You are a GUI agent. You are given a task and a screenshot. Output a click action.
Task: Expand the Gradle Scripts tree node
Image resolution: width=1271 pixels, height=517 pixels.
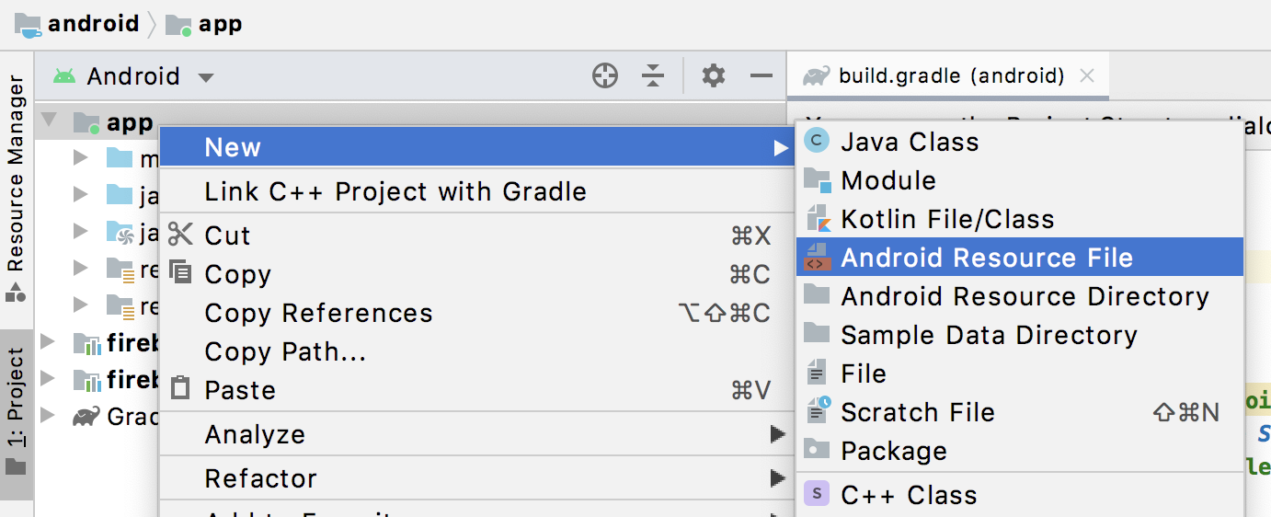coord(49,417)
